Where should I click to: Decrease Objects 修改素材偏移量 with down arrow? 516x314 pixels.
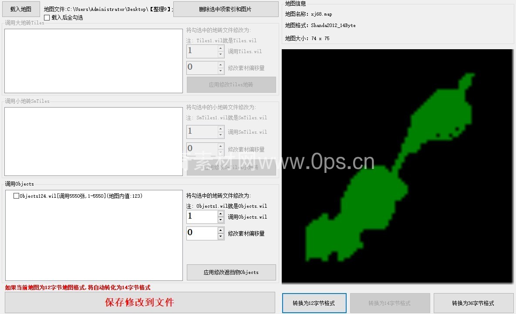[221, 236]
